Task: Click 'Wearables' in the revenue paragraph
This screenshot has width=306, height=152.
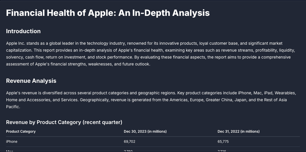Action: click(x=285, y=93)
